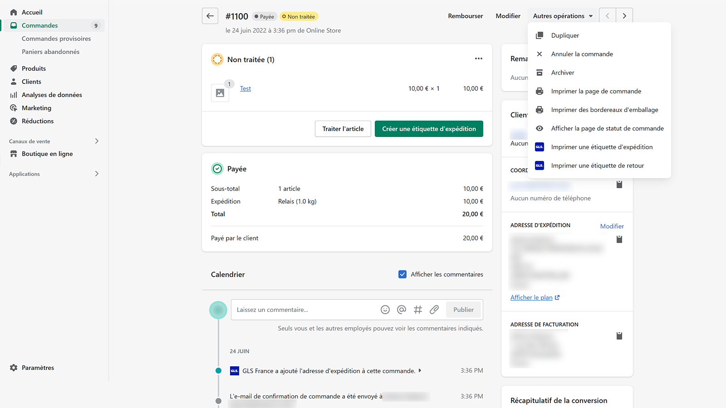Image resolution: width=726 pixels, height=408 pixels.
Task: Click the paperclip attachment icon
Action: [434, 310]
